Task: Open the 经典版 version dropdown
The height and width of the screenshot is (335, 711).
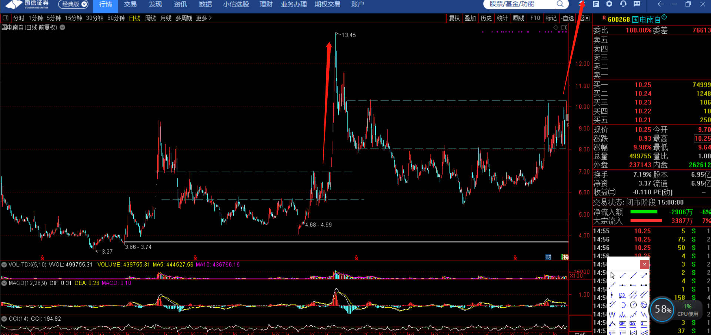Action: [x=73, y=4]
